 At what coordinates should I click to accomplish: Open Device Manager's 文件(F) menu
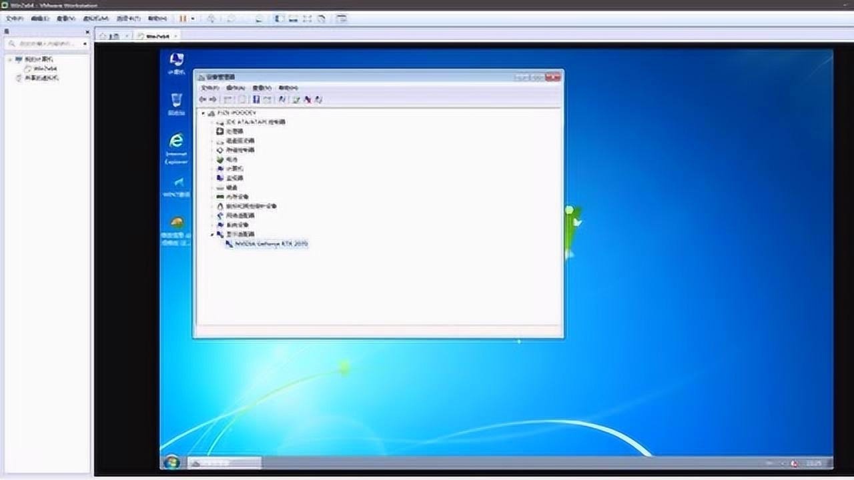coord(209,88)
